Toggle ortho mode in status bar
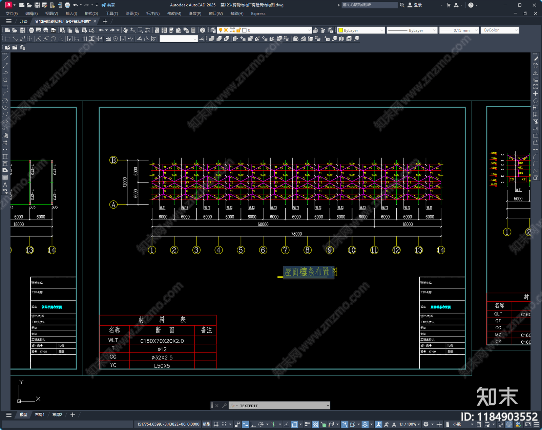Image resolution: width=542 pixels, height=430 pixels. [x=253, y=424]
